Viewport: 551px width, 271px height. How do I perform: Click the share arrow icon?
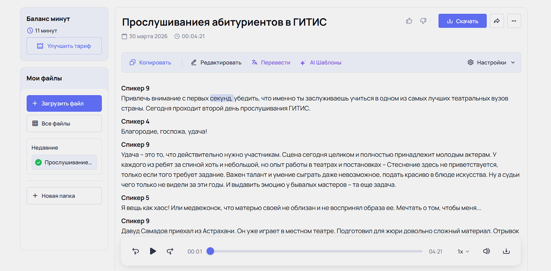[x=497, y=21]
